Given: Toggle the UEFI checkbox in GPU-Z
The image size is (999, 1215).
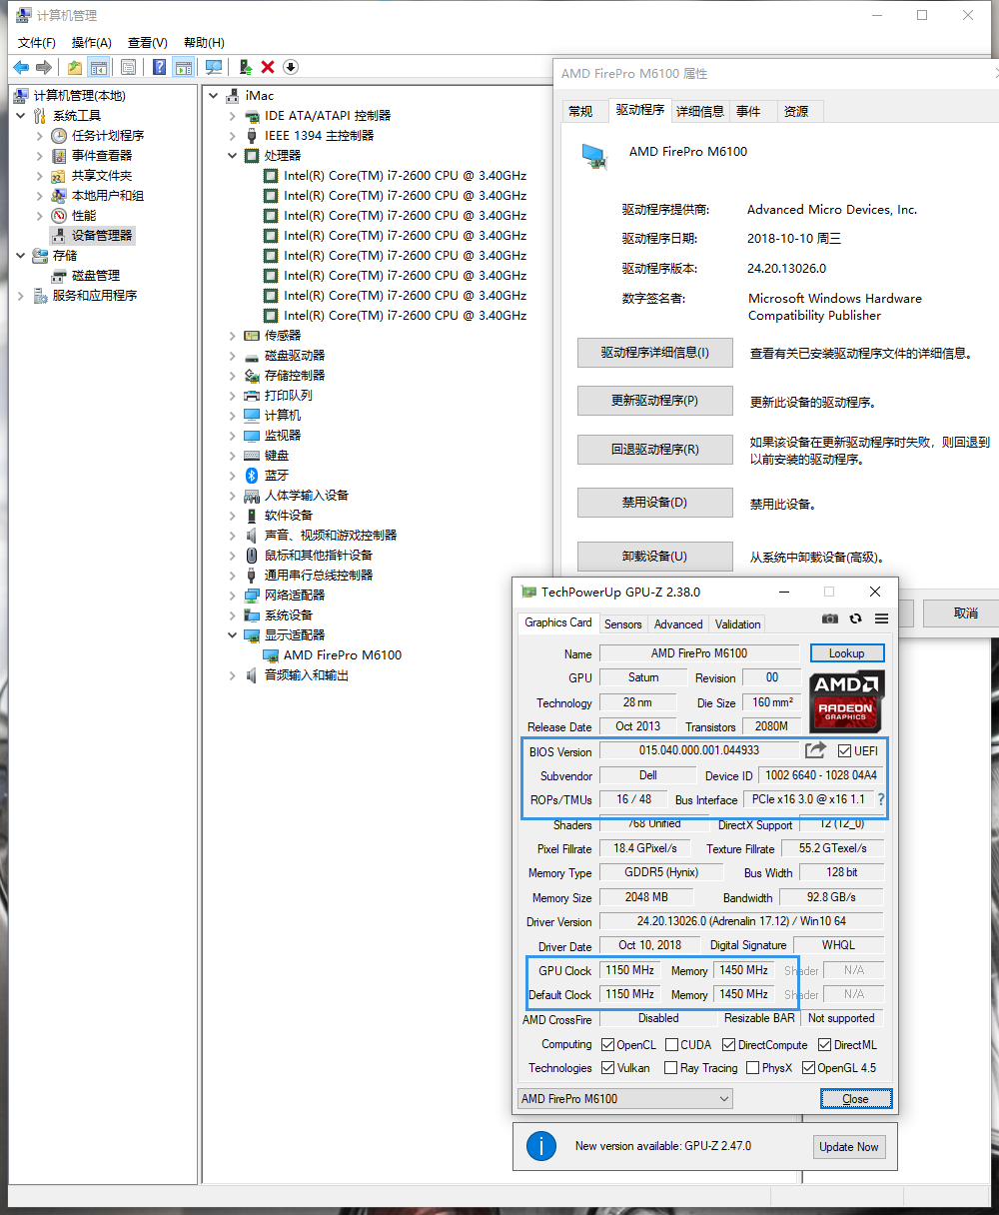Looking at the screenshot, I should (844, 751).
